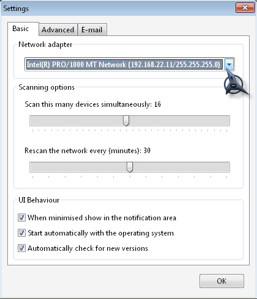Open the network adapter dropdown arrow

[229, 65]
